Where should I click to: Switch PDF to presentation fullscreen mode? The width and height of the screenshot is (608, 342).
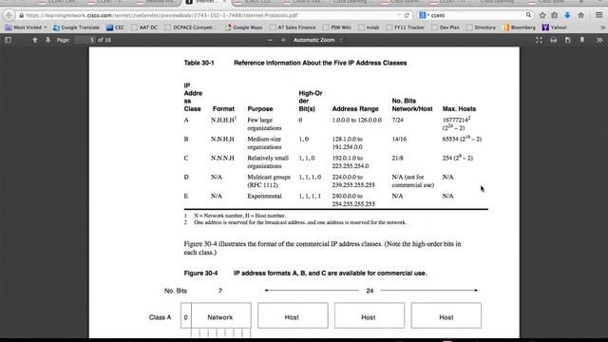point(539,40)
